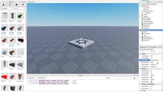Expand the TextChatService tree node

click(x=140, y=37)
